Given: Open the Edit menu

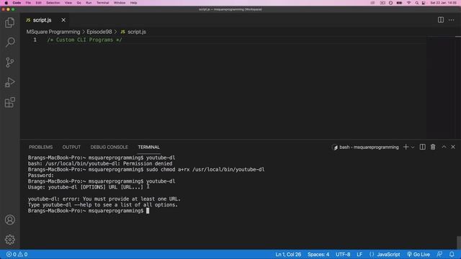Looking at the screenshot, I should (x=38, y=3).
